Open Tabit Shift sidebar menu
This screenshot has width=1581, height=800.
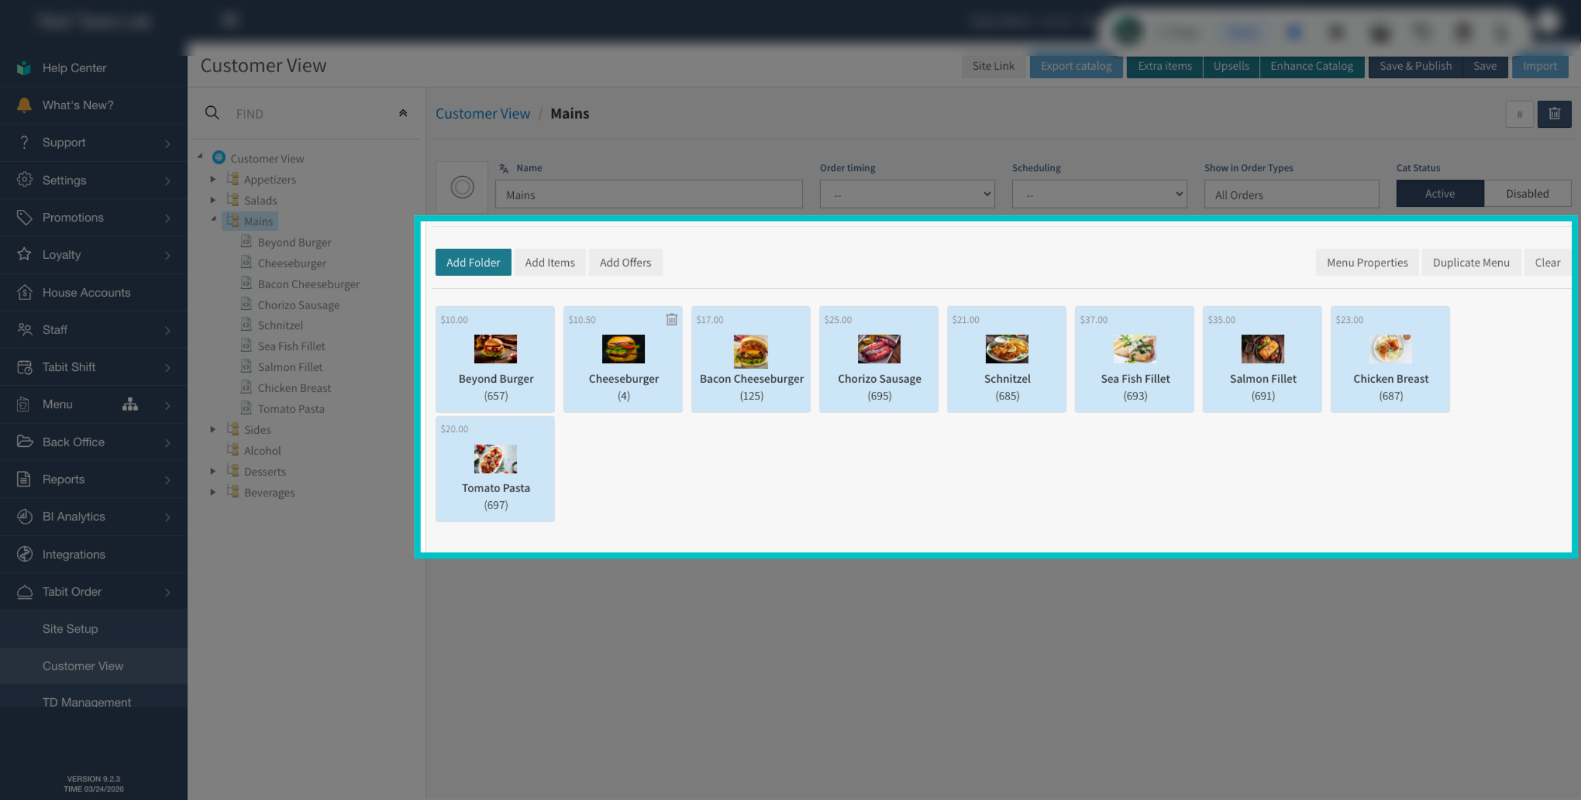(94, 367)
